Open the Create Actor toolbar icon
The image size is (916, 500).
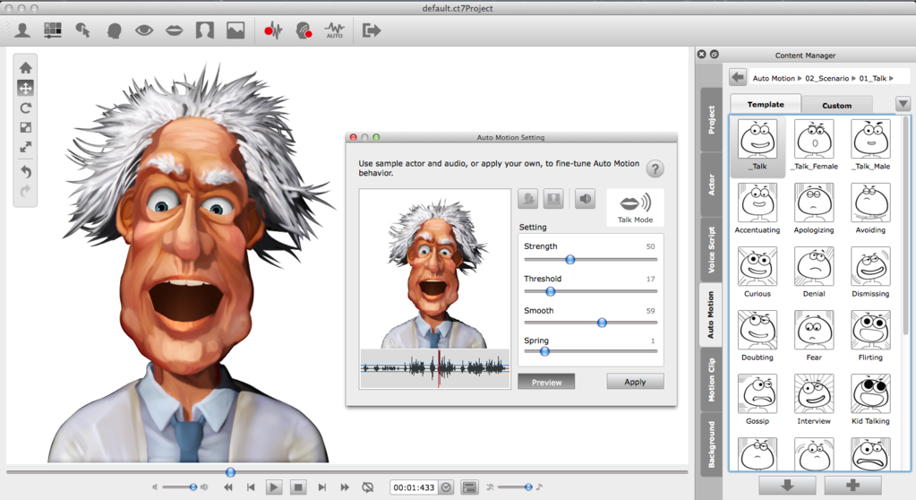(x=22, y=30)
